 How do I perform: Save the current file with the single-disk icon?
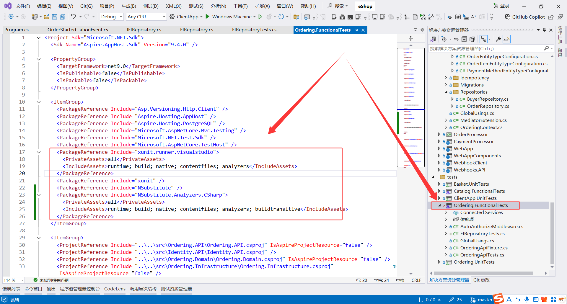click(54, 17)
